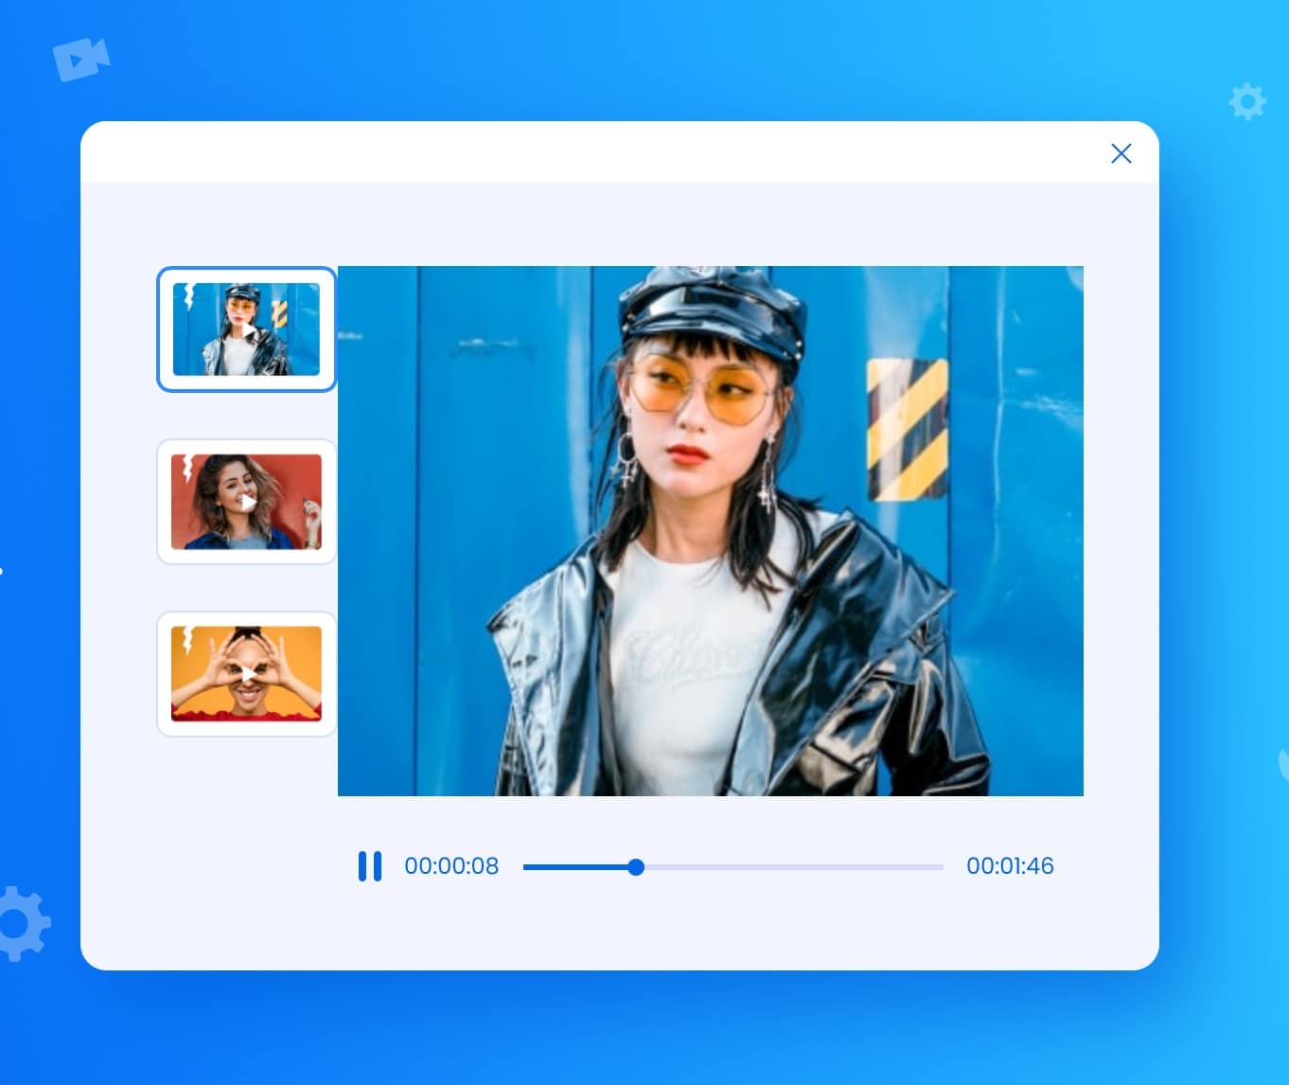
Task: Click the video camera icon at top left
Action: click(80, 60)
